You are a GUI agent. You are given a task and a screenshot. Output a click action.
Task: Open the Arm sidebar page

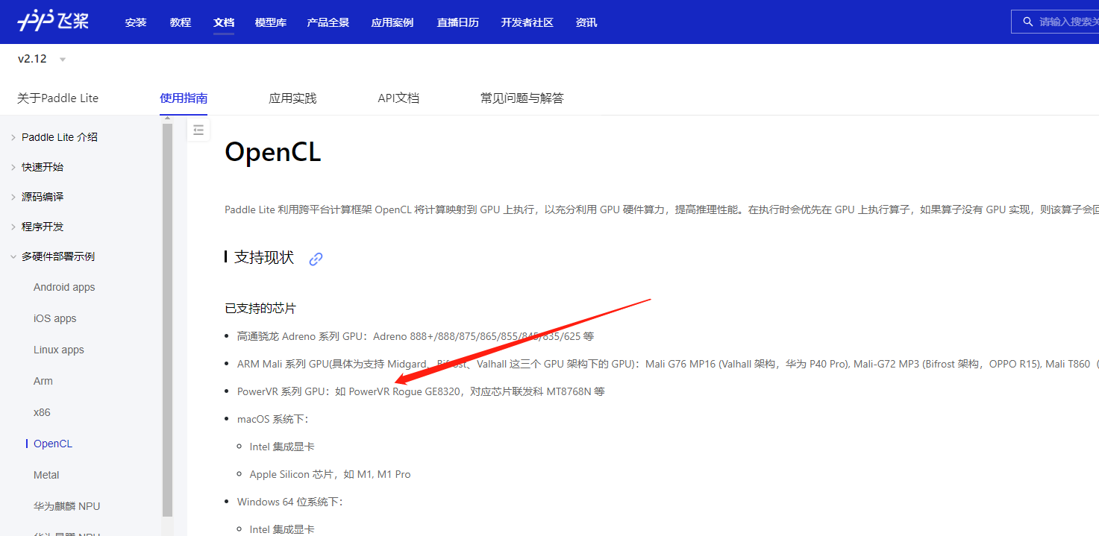pyautogui.click(x=43, y=381)
